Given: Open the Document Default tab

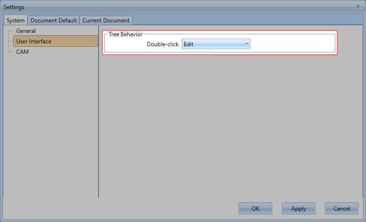Looking at the screenshot, I should pyautogui.click(x=54, y=20).
